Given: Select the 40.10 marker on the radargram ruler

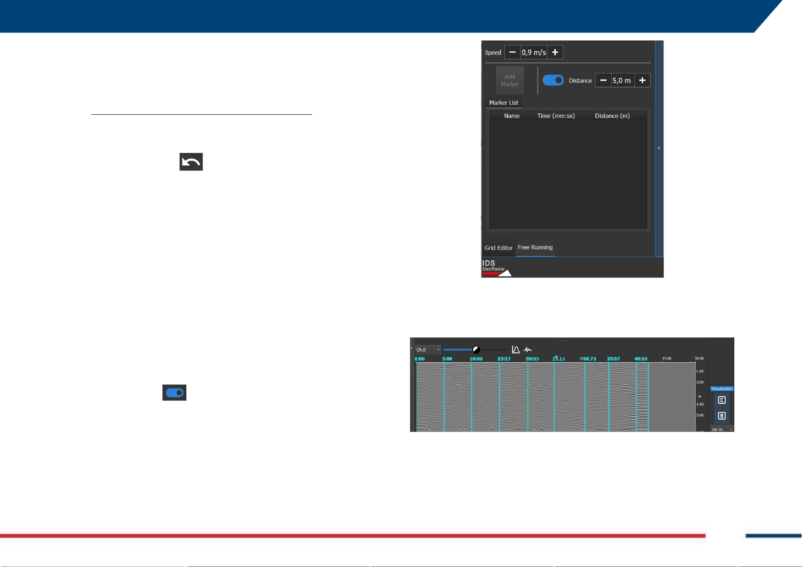Looking at the screenshot, I should pos(641,359).
